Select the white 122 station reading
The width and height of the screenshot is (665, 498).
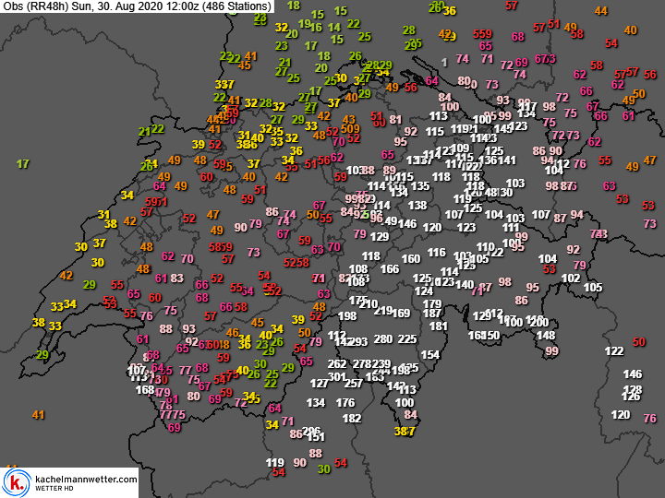click(614, 351)
